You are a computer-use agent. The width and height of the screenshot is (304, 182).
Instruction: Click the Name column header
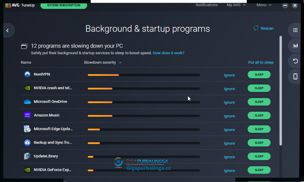[26, 62]
